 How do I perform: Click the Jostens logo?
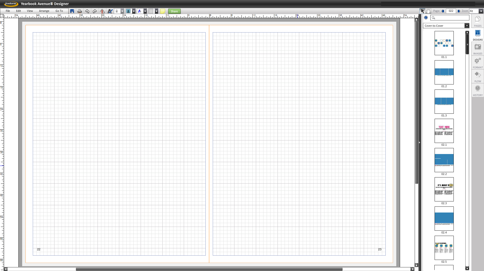pos(11,4)
